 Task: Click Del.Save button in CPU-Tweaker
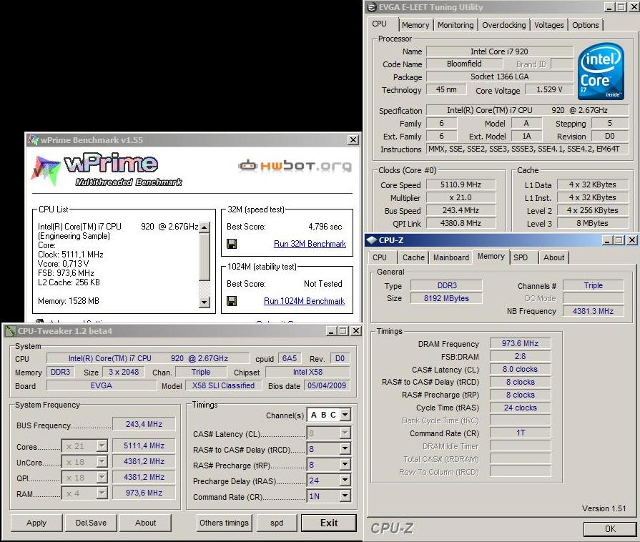[91, 523]
